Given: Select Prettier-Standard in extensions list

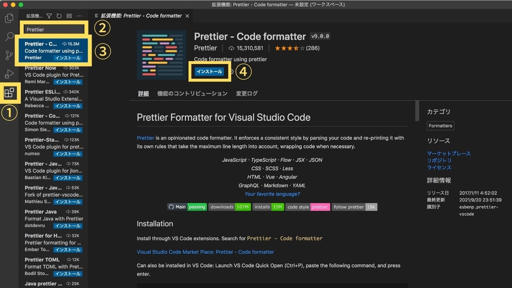Looking at the screenshot, I should [53, 146].
